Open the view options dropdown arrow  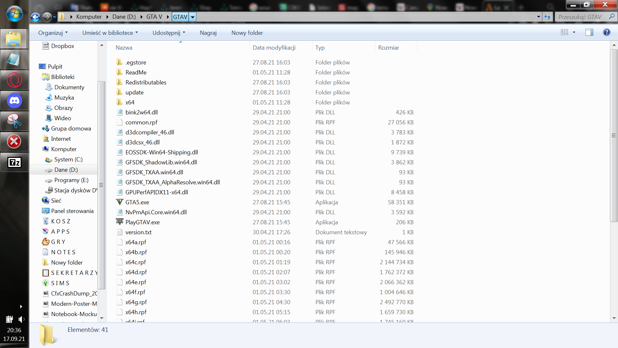(x=574, y=32)
